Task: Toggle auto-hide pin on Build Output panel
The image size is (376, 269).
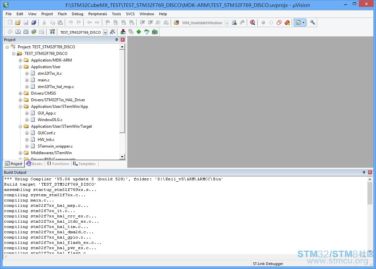Action: coord(364,172)
